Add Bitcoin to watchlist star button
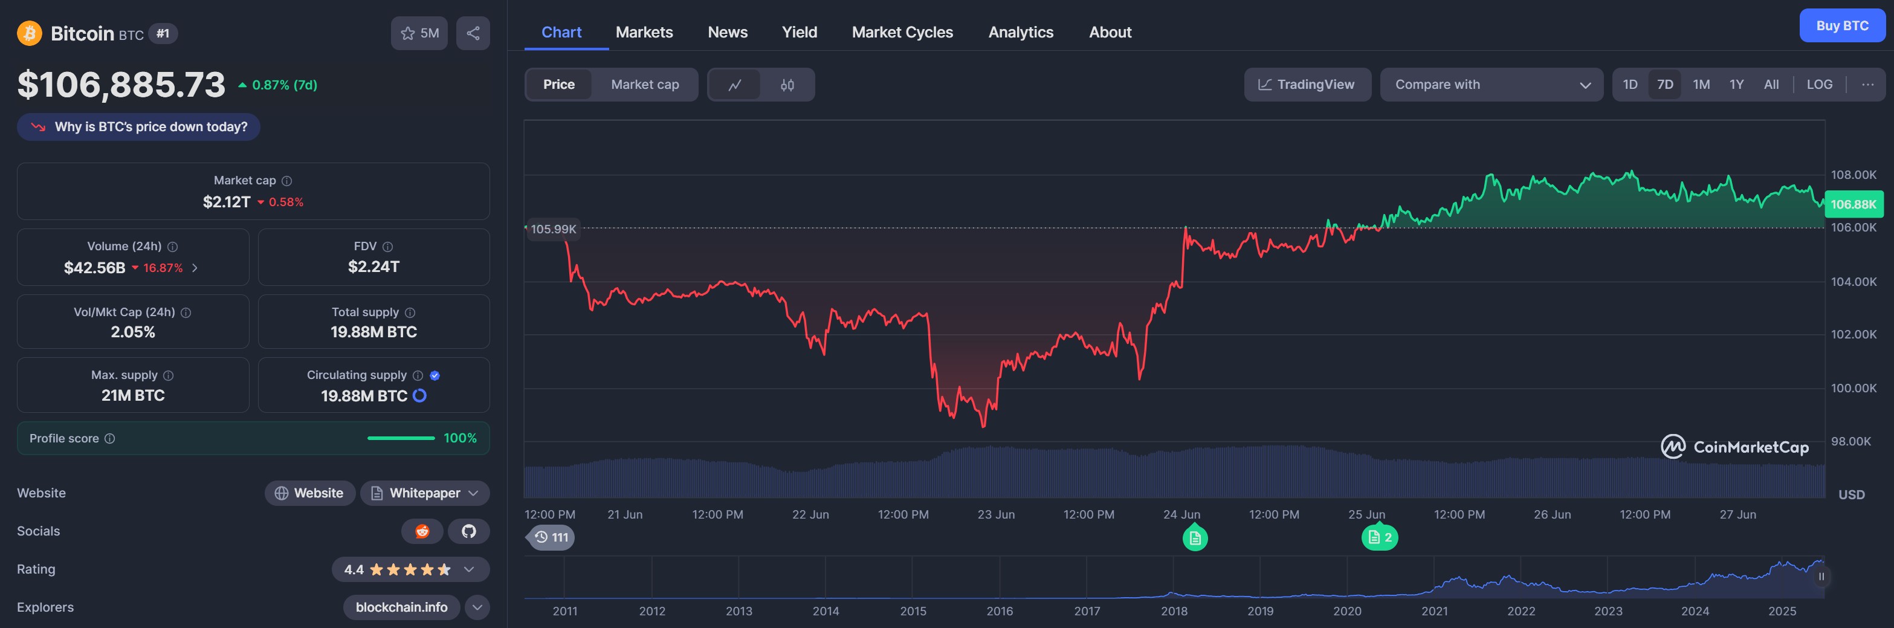The image size is (1894, 628). pyautogui.click(x=419, y=33)
